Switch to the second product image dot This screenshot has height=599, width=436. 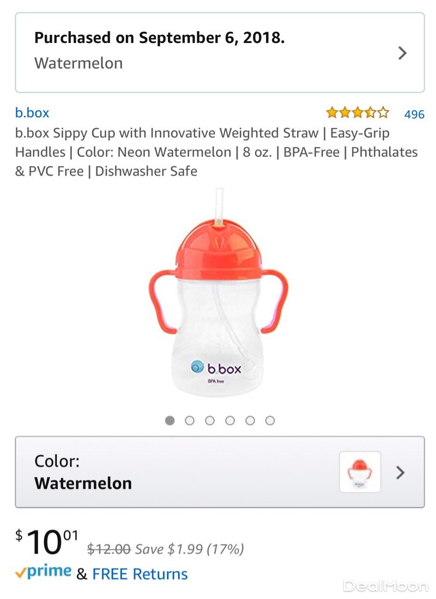click(190, 421)
